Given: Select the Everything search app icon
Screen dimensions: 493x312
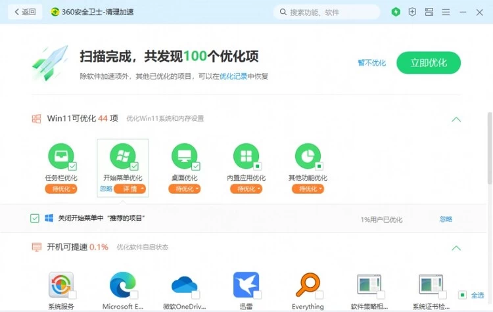Looking at the screenshot, I should tap(308, 284).
